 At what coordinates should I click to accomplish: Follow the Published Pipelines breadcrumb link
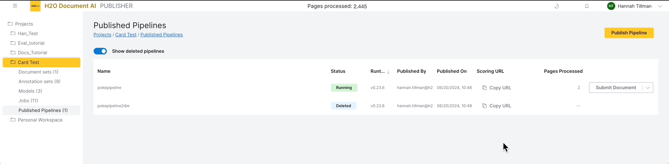tap(161, 35)
